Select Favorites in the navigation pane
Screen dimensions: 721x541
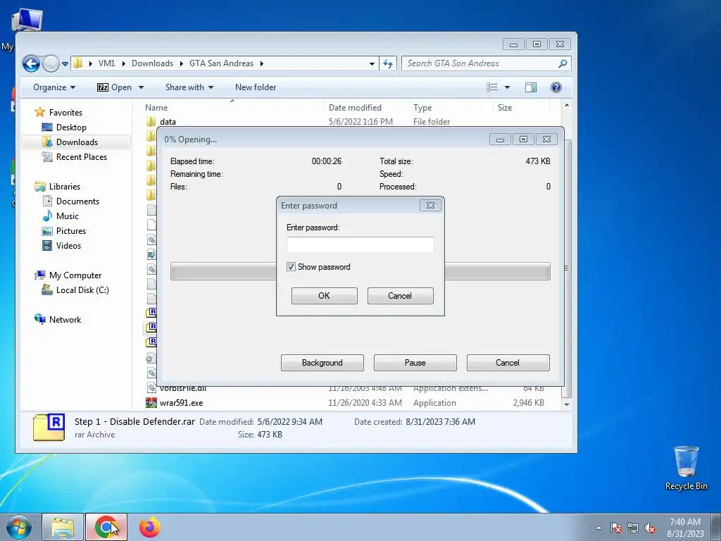tap(65, 112)
